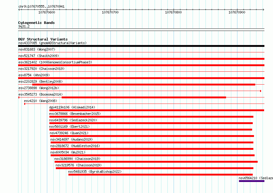Click the nsv6005034 Wu2021 red bar

coord(152,155)
